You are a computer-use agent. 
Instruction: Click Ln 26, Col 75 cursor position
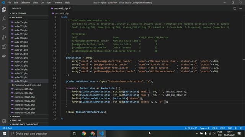click(191, 128)
